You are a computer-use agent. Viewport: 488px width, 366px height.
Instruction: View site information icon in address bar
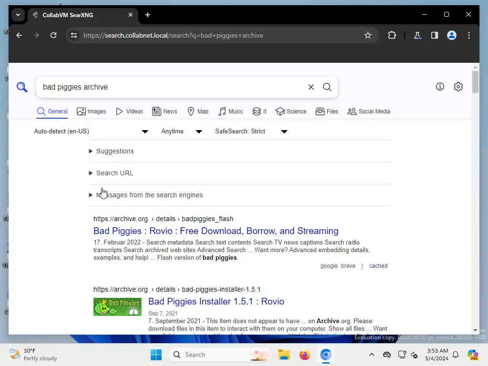point(74,35)
